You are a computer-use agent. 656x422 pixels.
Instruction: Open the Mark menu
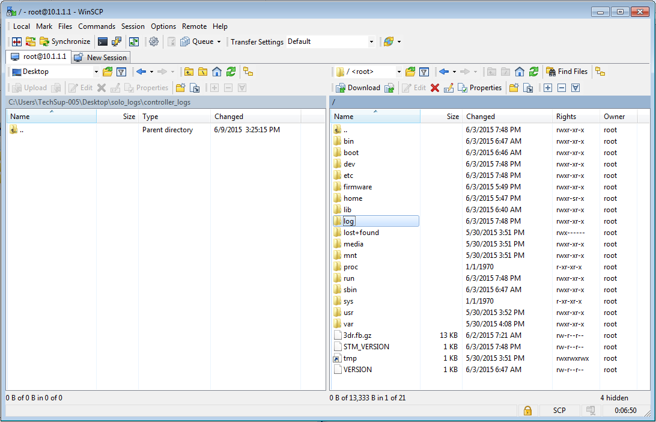click(x=44, y=26)
